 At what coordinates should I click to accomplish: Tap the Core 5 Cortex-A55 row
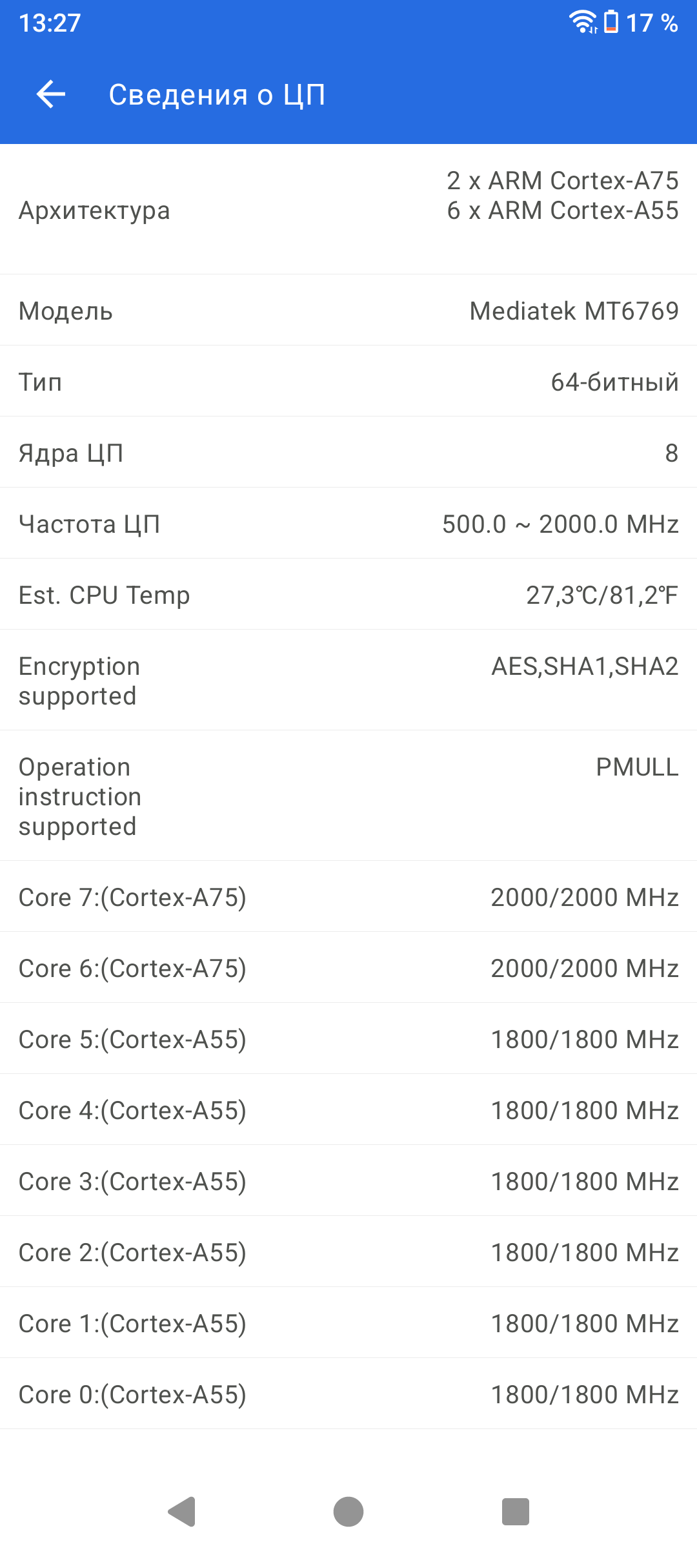(x=348, y=1039)
